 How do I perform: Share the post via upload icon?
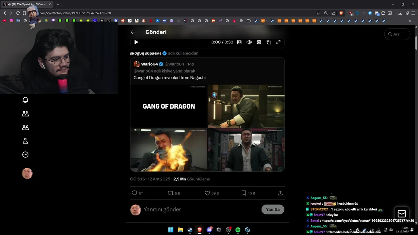click(280, 193)
